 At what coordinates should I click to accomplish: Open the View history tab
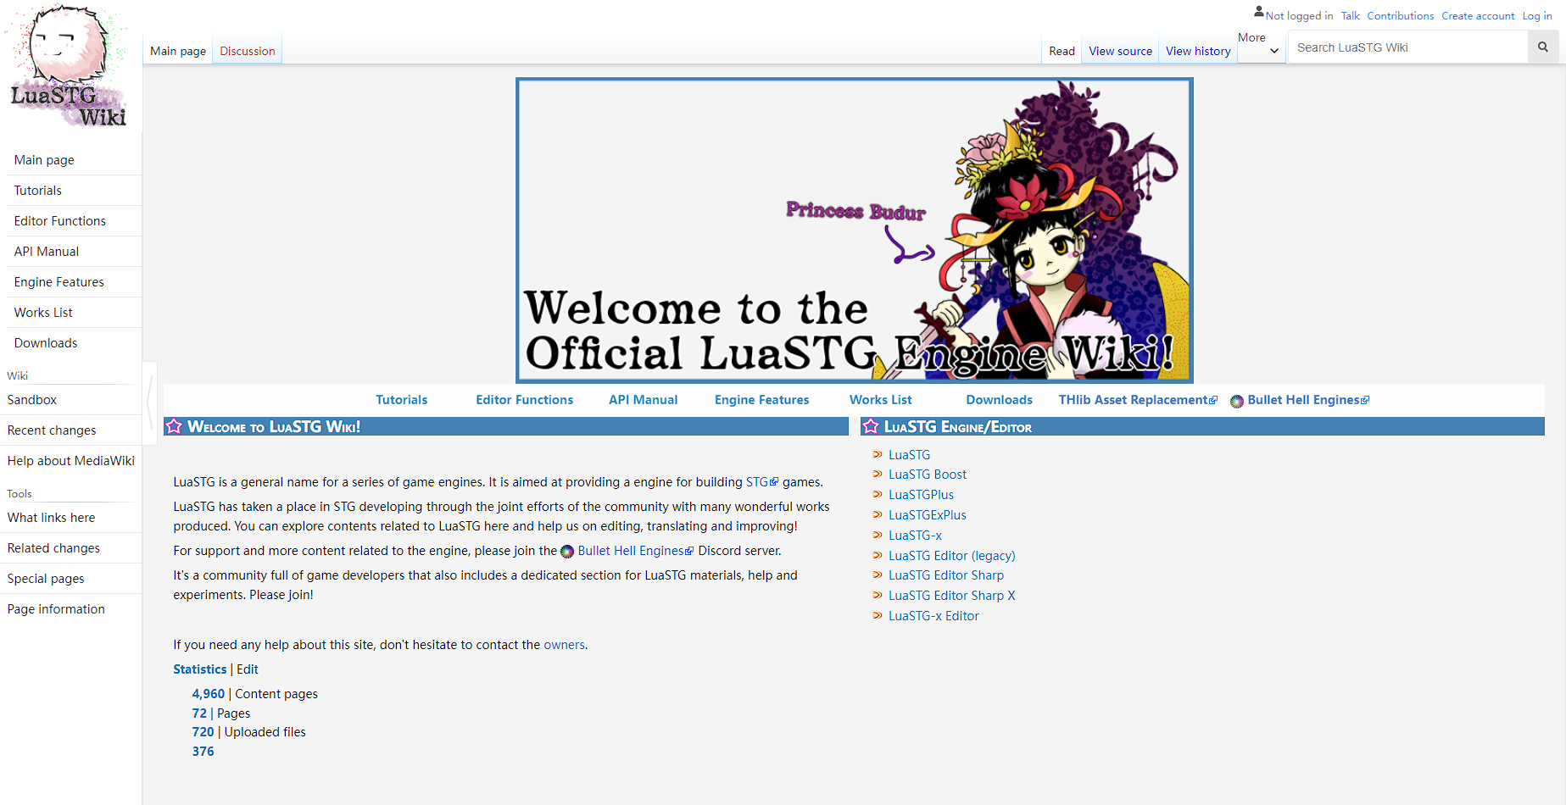click(x=1198, y=51)
